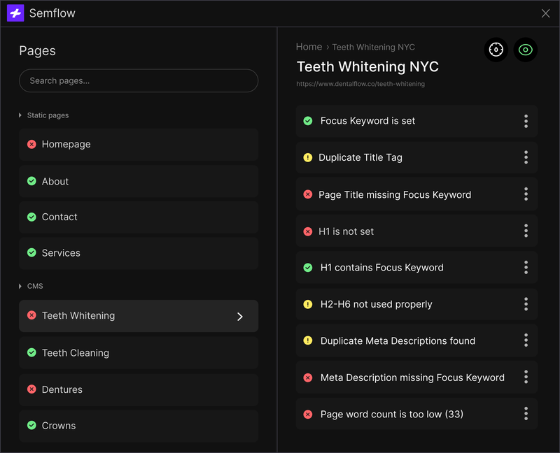Expand the Teeth Whitening row via its chevron
560x453 pixels.
[x=240, y=316]
